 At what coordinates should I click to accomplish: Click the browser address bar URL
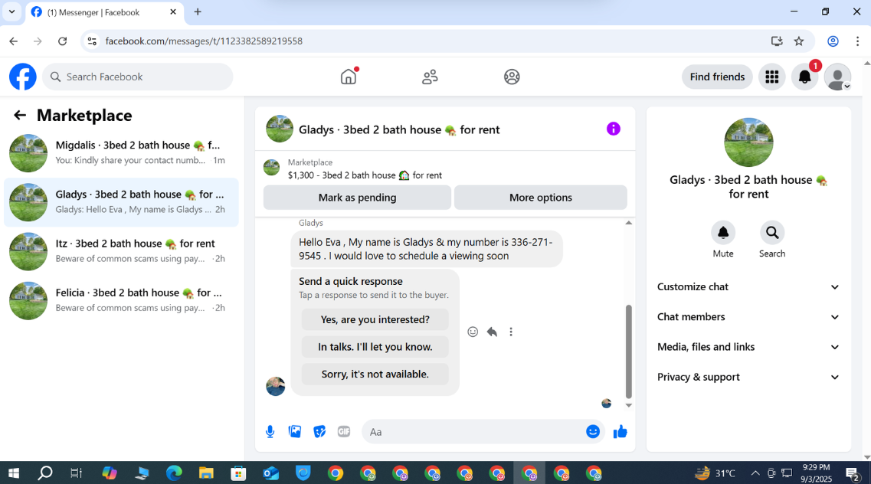[x=204, y=41]
